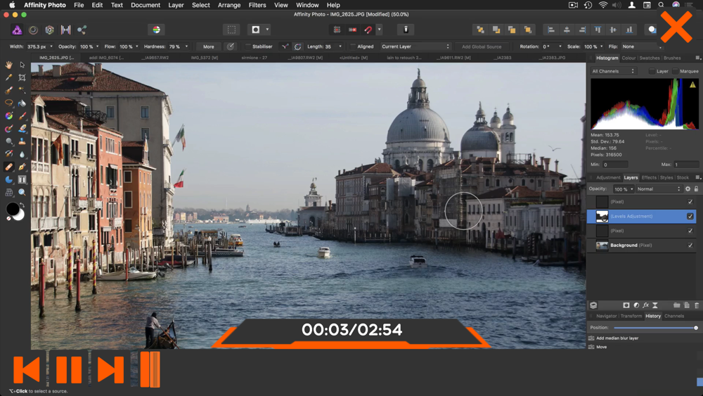Select the Zoom magnifier tool
Image resolution: width=703 pixels, height=396 pixels.
click(22, 192)
